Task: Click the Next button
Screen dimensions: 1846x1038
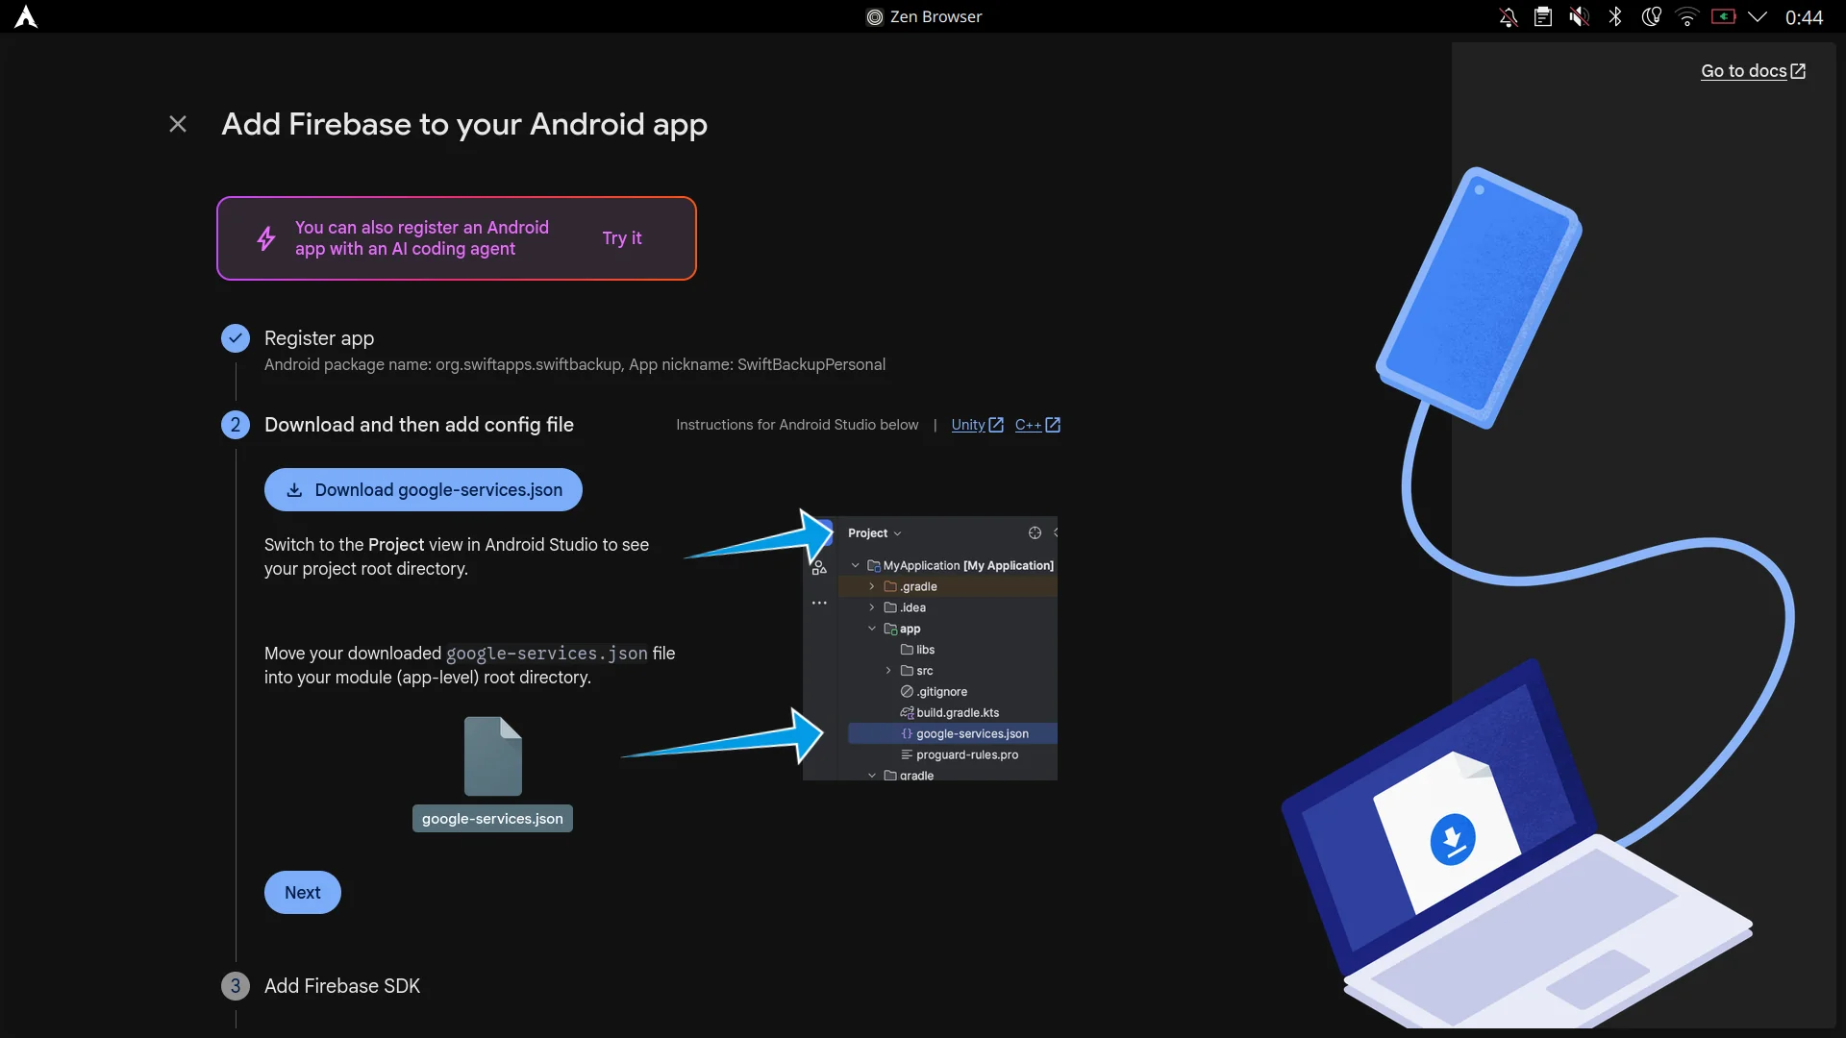Action: 303,893
